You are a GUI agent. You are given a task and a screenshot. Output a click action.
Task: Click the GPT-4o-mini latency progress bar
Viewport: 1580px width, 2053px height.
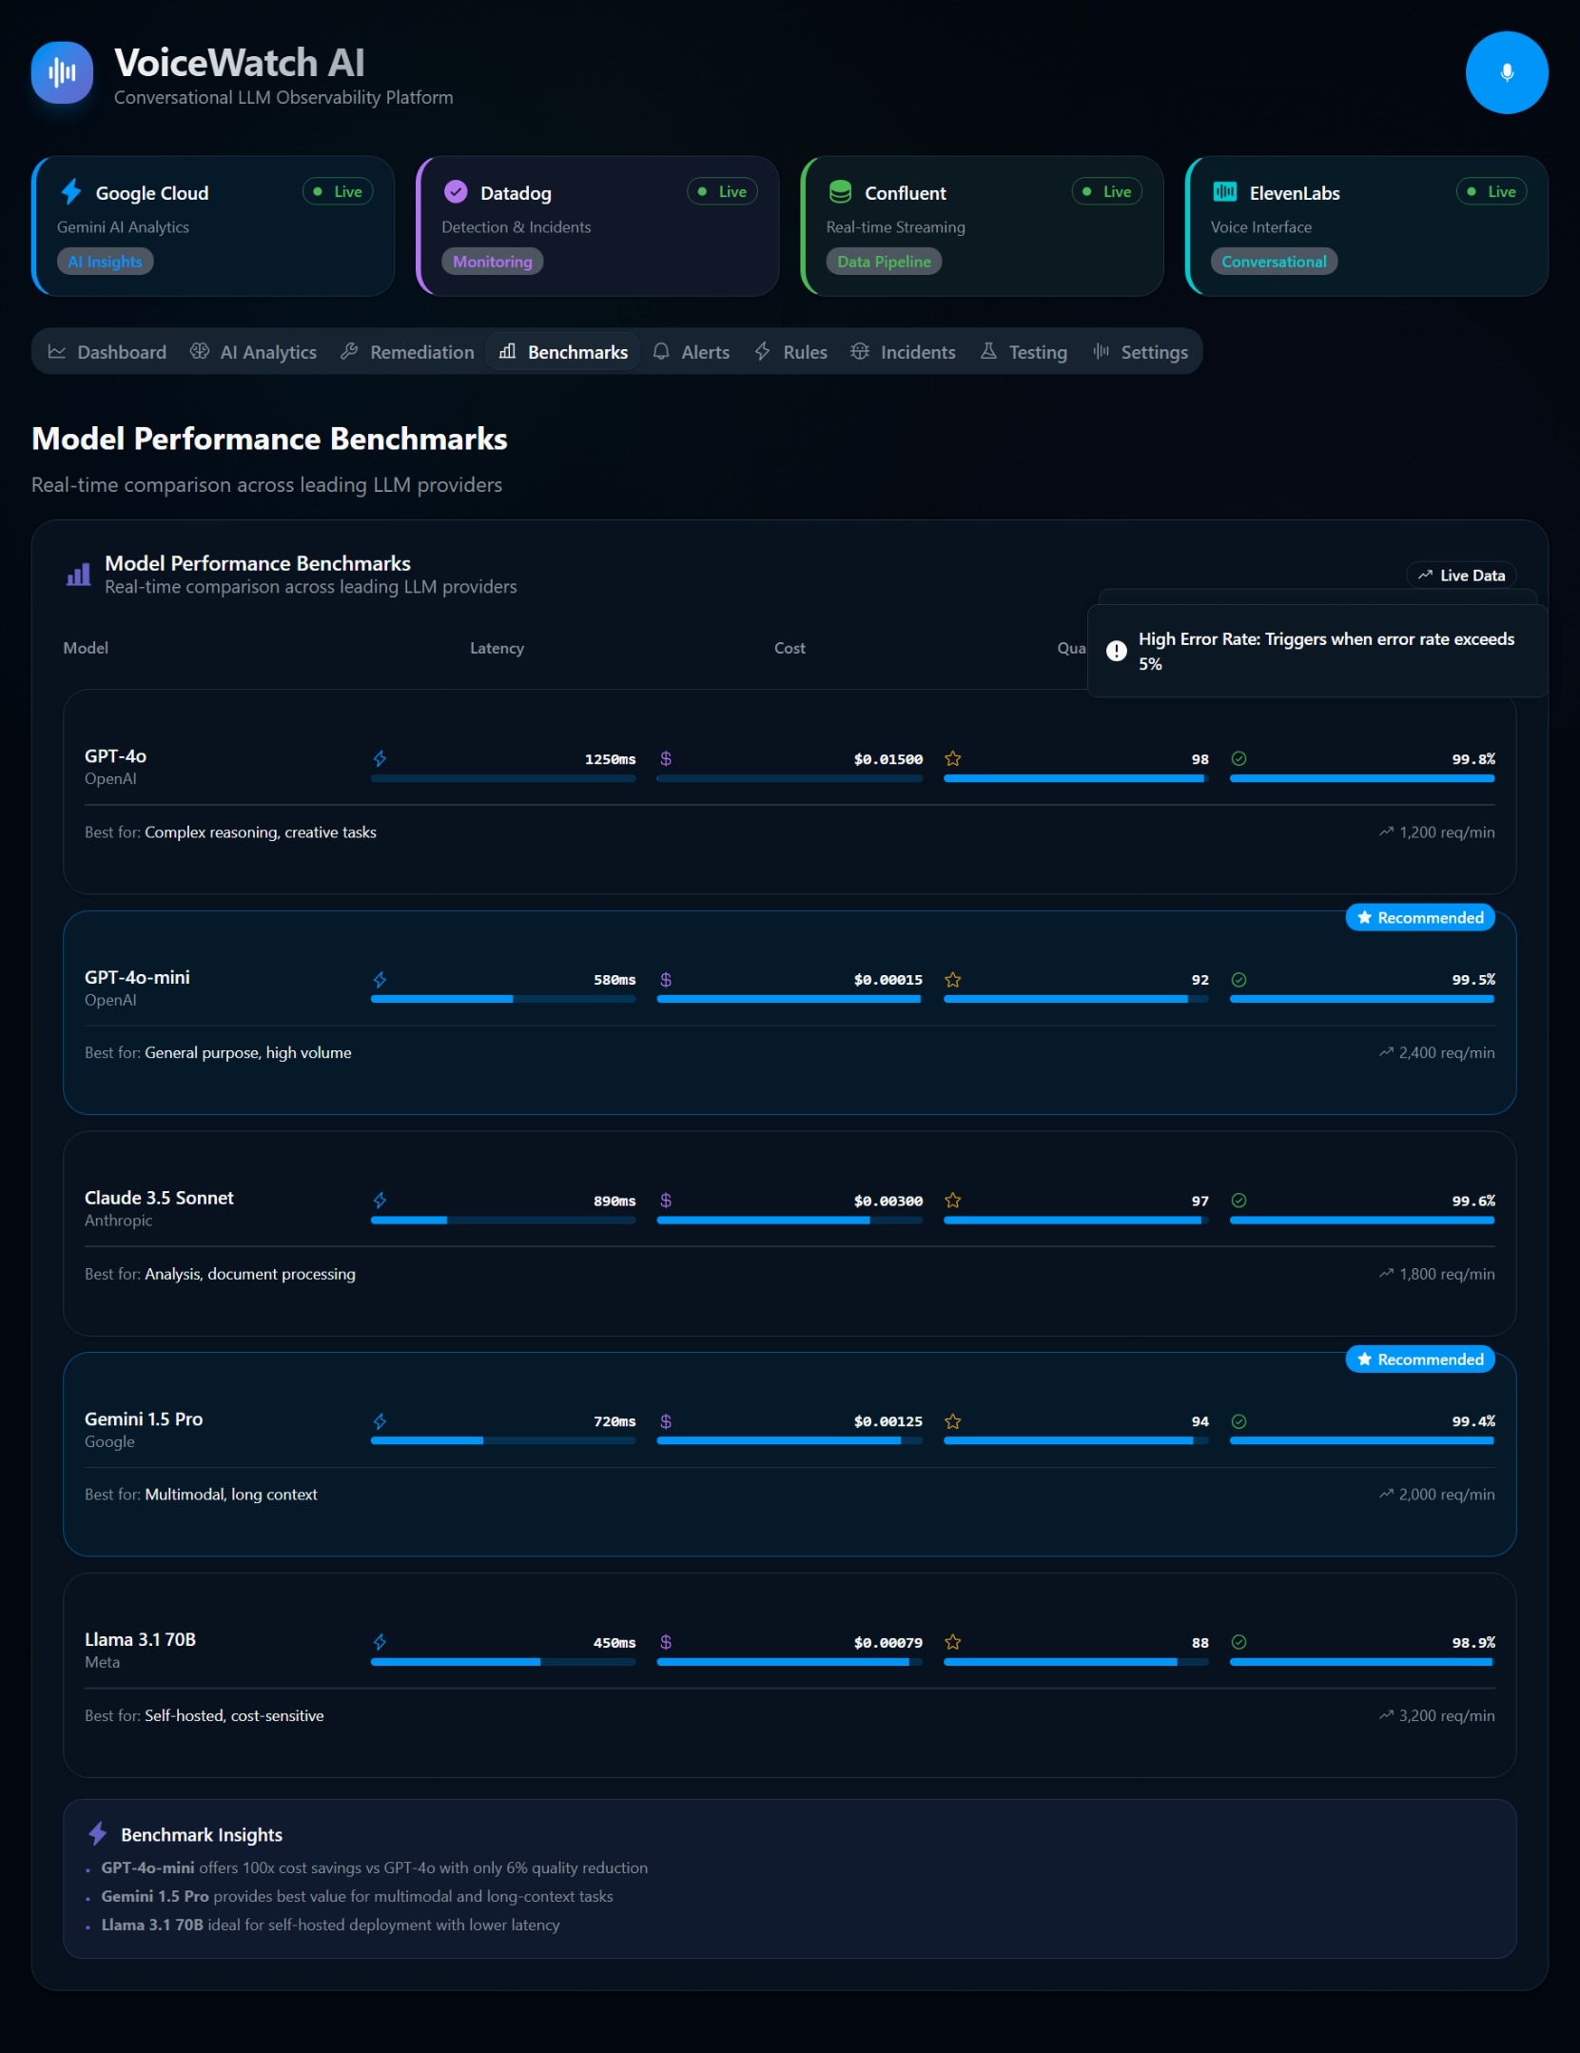[503, 999]
